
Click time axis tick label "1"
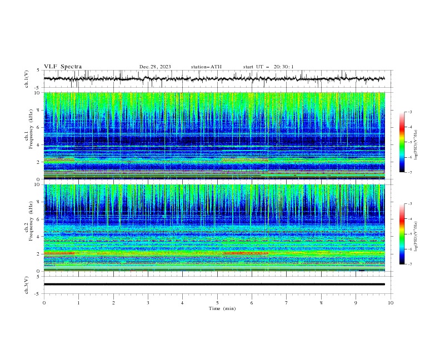[x=79, y=303]
